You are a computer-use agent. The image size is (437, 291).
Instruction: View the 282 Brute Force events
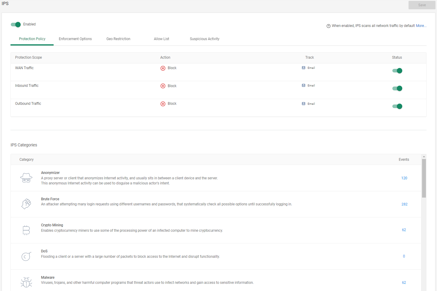pos(404,204)
